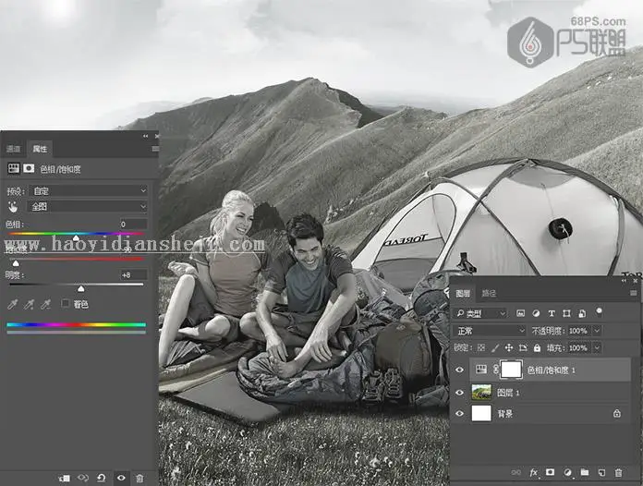Switch to the 通道 tab
Screen dimensions: 643x486
(13, 149)
